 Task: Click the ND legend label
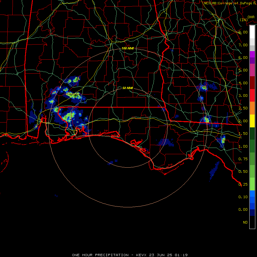245,222
